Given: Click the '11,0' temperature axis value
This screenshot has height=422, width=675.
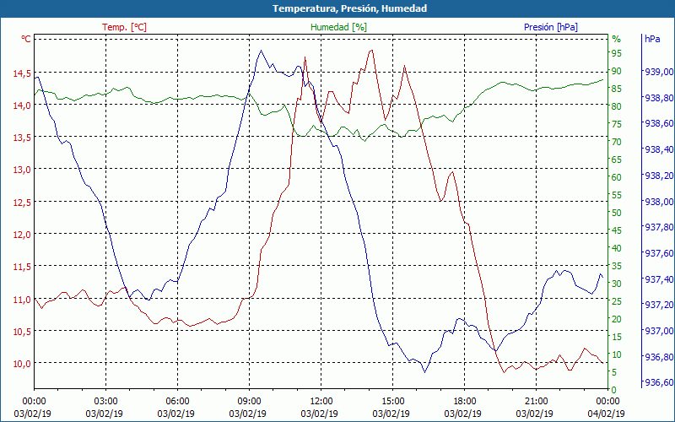Looking at the screenshot, I should [x=22, y=300].
